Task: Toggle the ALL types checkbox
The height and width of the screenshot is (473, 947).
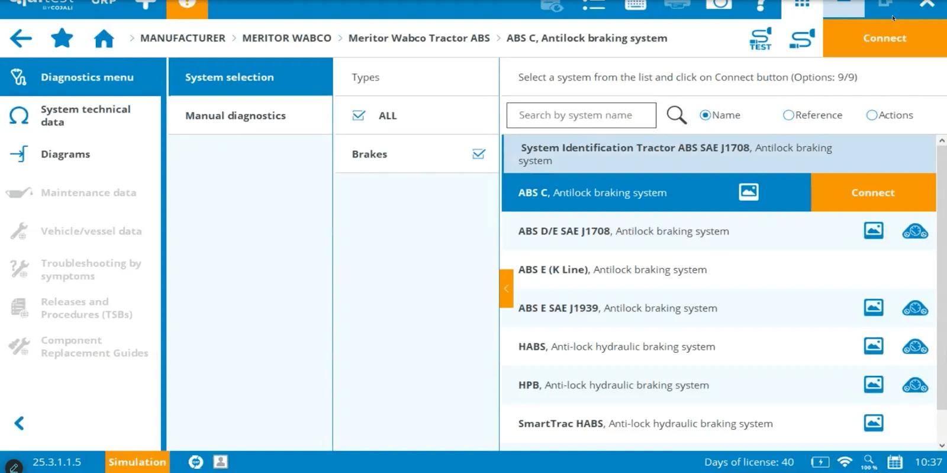Action: pos(359,115)
